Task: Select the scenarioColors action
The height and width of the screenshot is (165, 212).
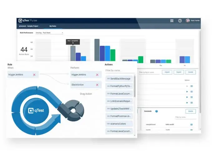Action: click(119, 124)
